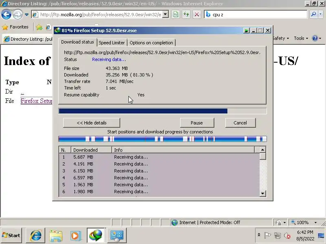
Task: Click the Add to Favorites Bar star icon
Action: point(39,27)
